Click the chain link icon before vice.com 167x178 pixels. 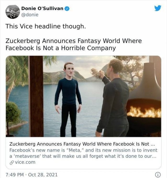pyautogui.click(x=11, y=162)
